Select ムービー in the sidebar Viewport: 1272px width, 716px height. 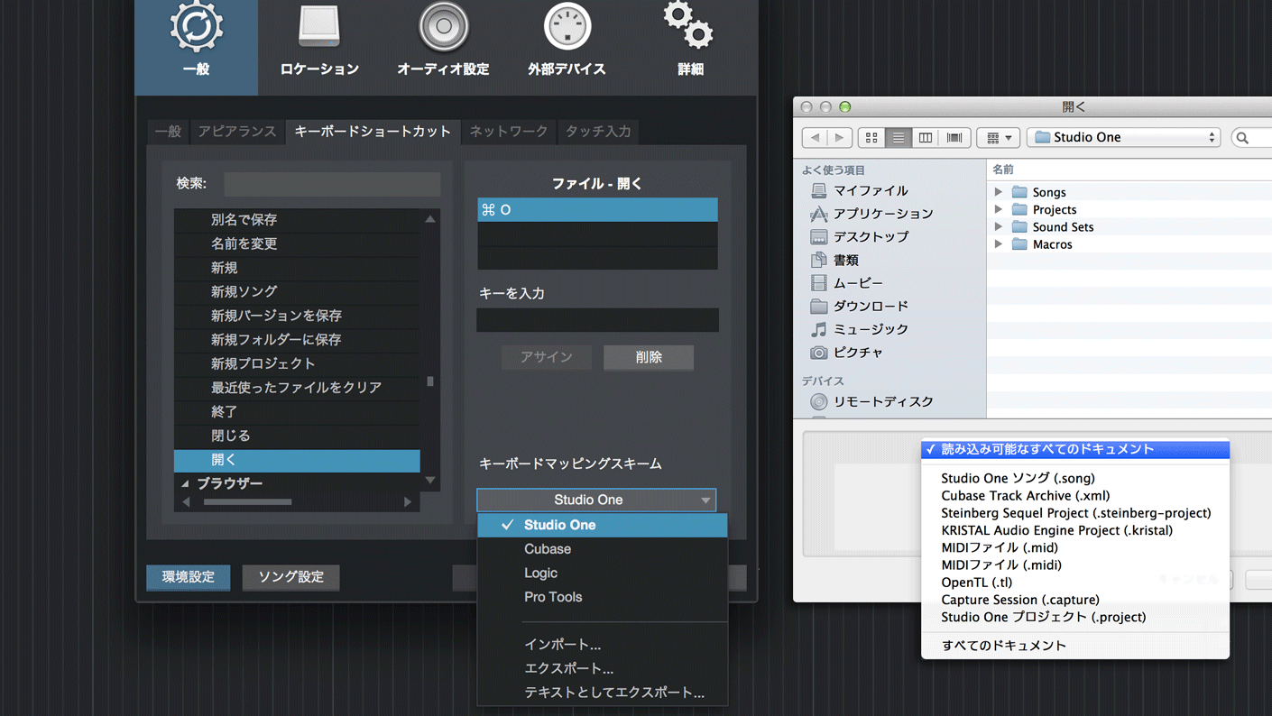[x=846, y=283]
